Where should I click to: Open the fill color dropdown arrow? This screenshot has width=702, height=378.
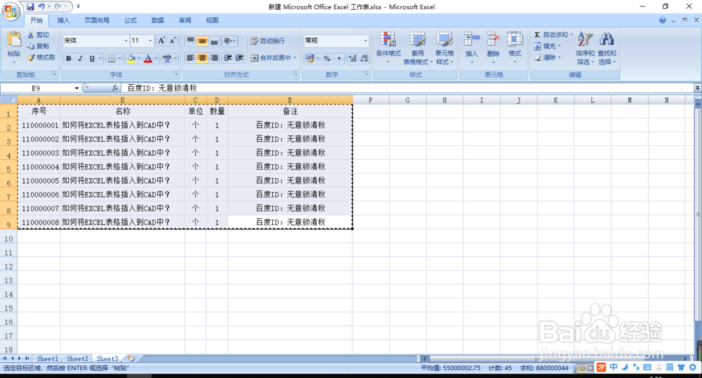[139, 58]
